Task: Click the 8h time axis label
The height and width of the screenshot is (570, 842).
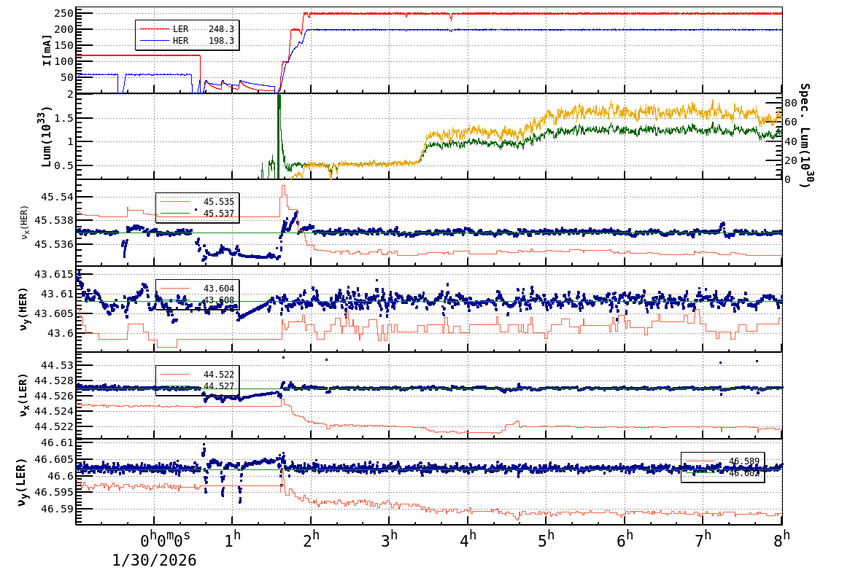Action: [x=781, y=539]
